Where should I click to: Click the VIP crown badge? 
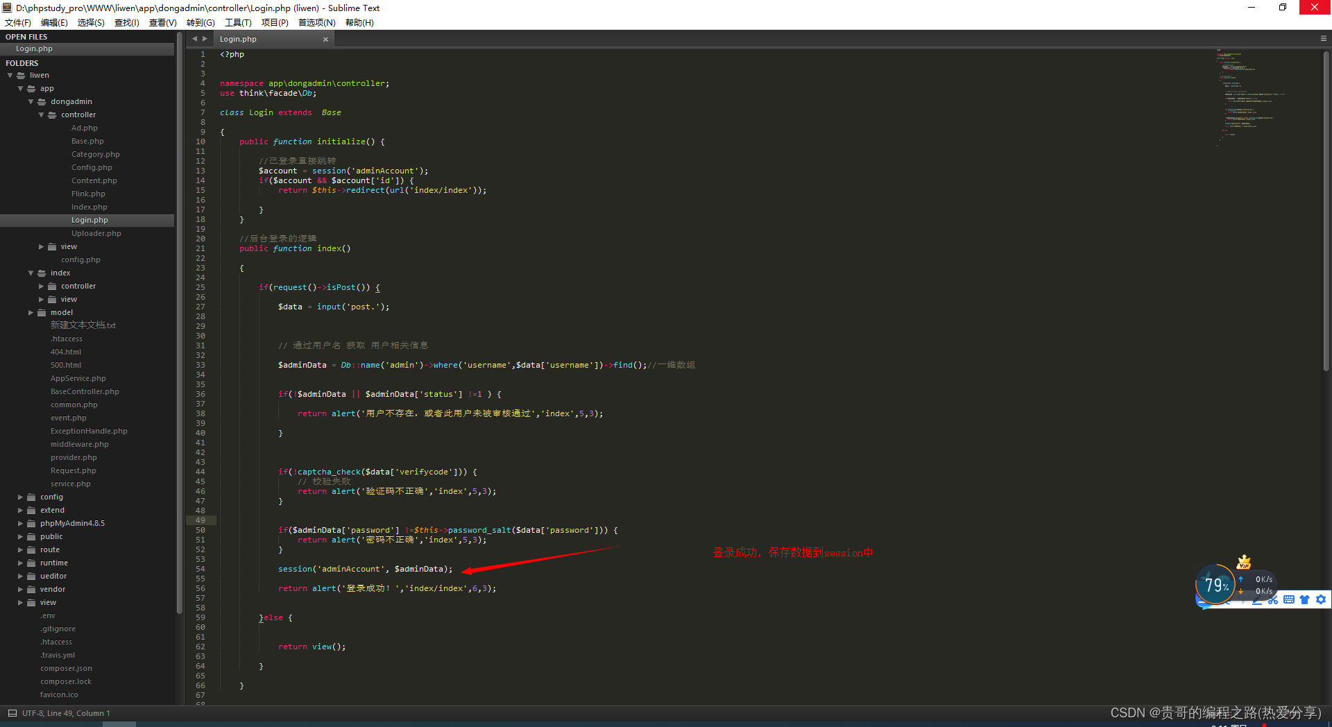point(1244,562)
